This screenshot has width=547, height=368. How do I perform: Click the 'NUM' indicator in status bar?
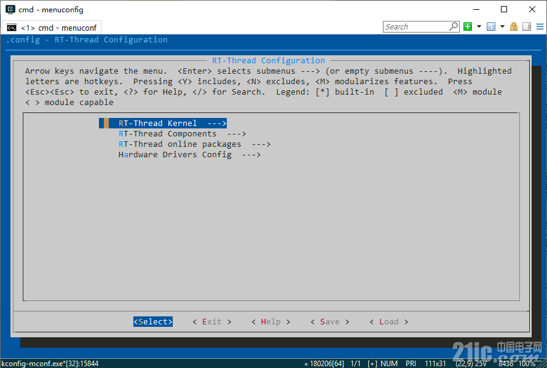click(389, 364)
